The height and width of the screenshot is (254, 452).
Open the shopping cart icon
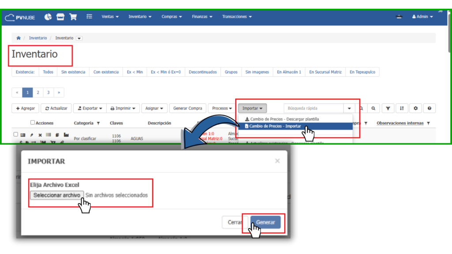pos(73,17)
